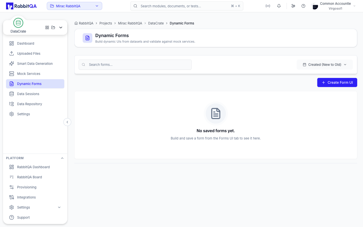This screenshot has height=227, width=363.
Task: Click the home icon in breadcrumb
Action: point(76,23)
